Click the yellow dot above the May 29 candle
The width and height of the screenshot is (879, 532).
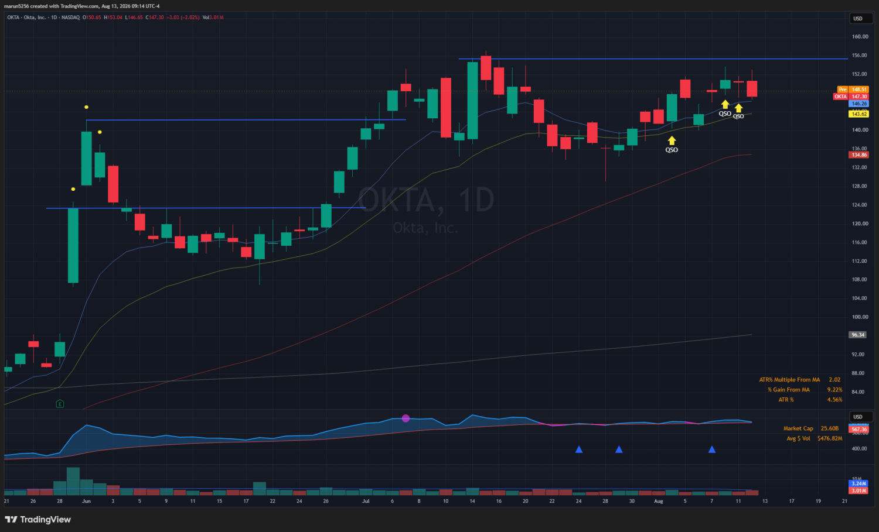(73, 189)
